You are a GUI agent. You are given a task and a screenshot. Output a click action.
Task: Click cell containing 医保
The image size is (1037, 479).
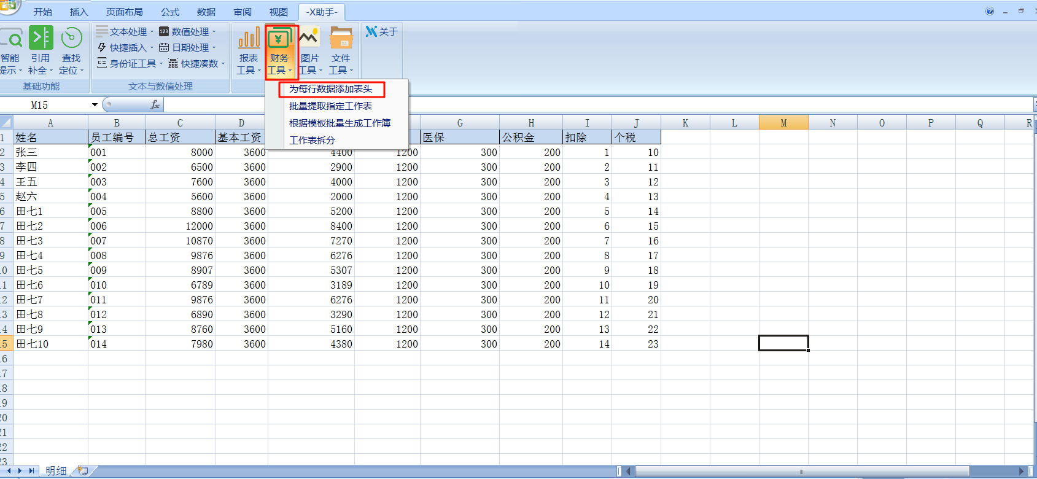(x=460, y=138)
